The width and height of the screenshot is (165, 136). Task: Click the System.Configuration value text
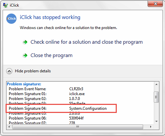(x=88, y=108)
